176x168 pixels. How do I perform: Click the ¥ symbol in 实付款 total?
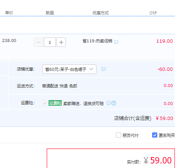click(146, 160)
